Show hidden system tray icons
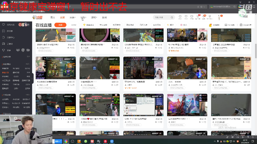The height and width of the screenshot is (144, 257). pos(215,141)
